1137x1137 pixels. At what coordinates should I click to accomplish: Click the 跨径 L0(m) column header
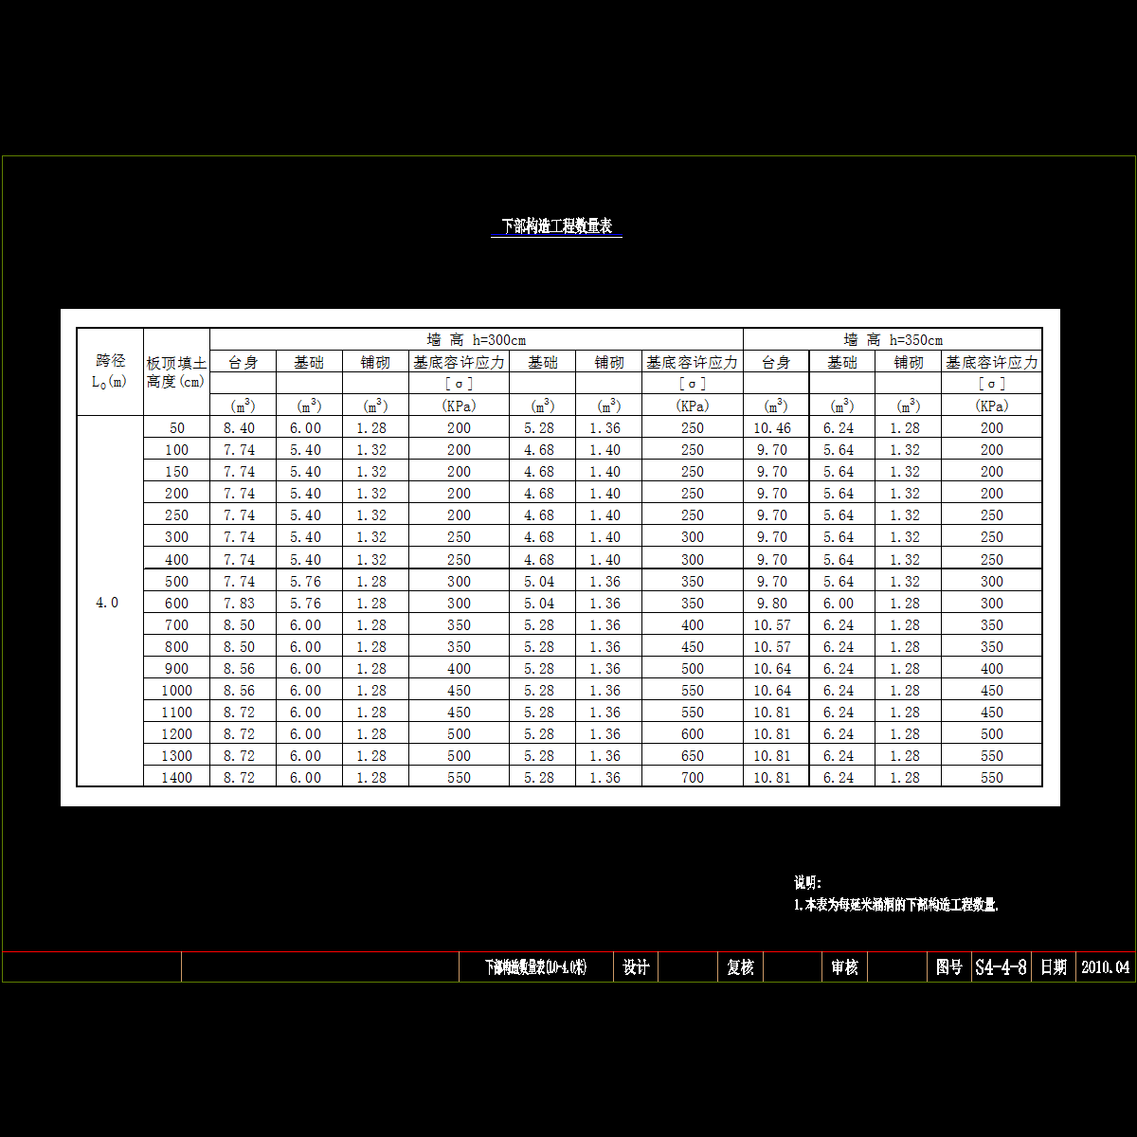point(110,370)
